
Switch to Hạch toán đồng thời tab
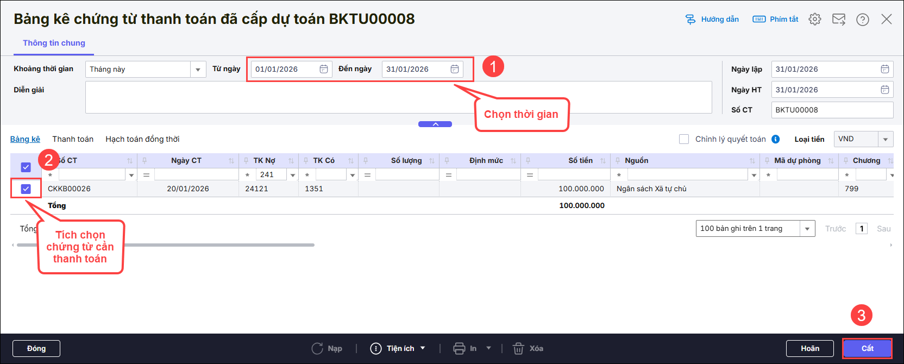142,139
